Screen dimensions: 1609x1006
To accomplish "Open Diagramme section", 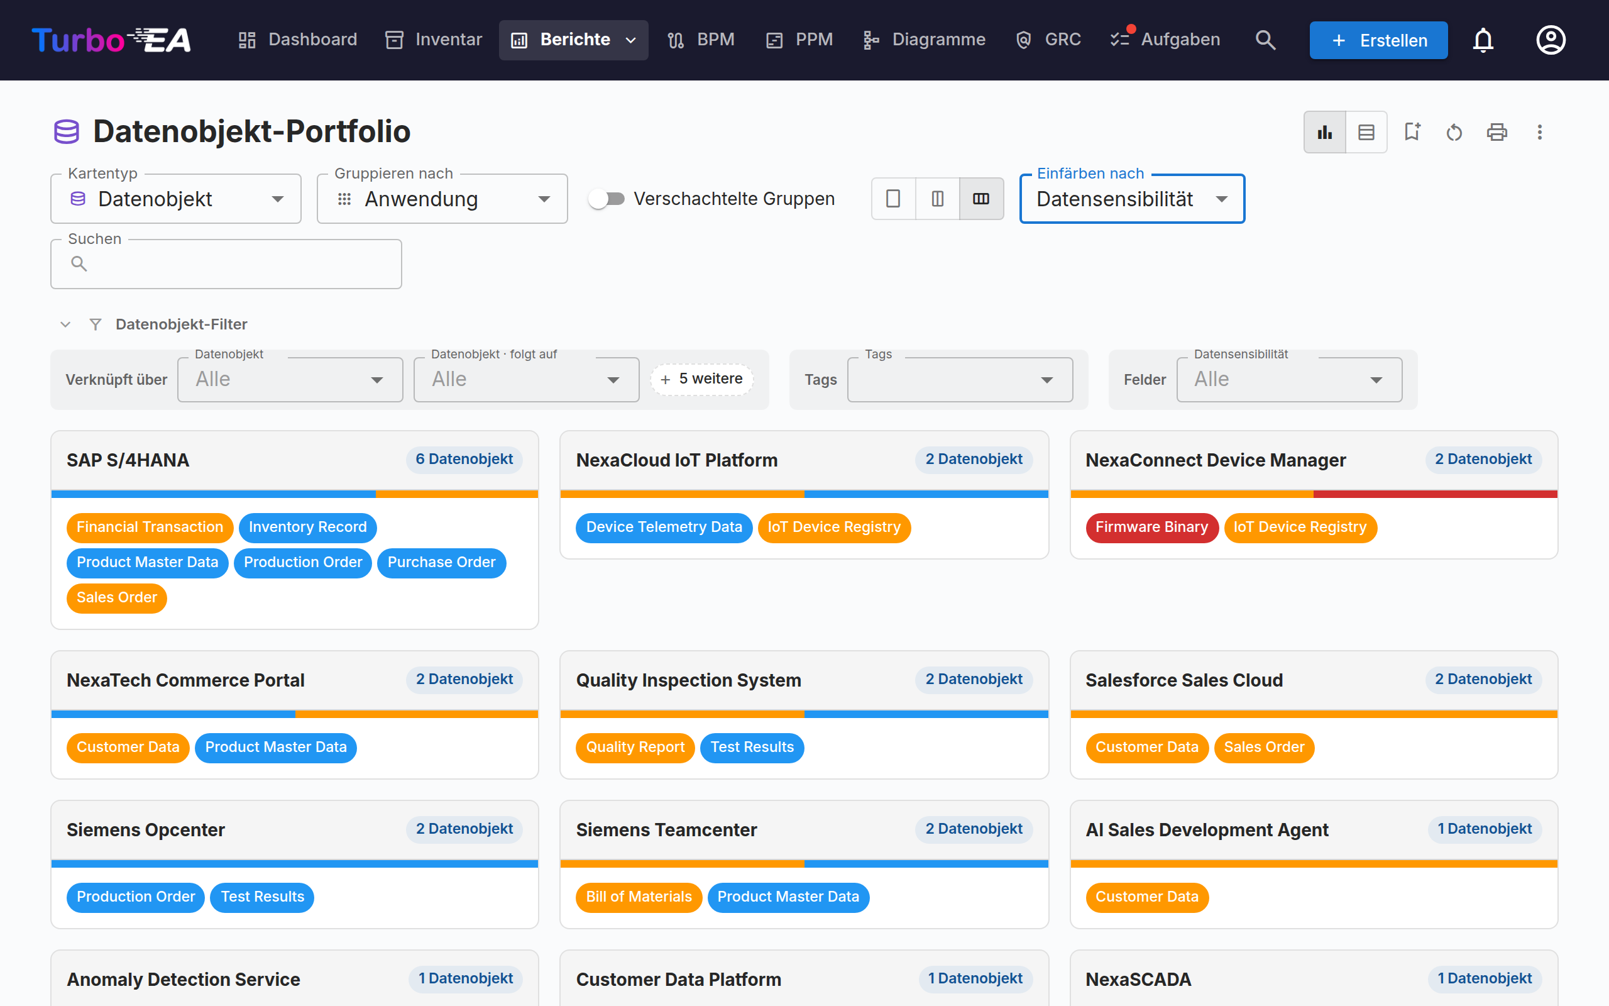I will tap(924, 40).
